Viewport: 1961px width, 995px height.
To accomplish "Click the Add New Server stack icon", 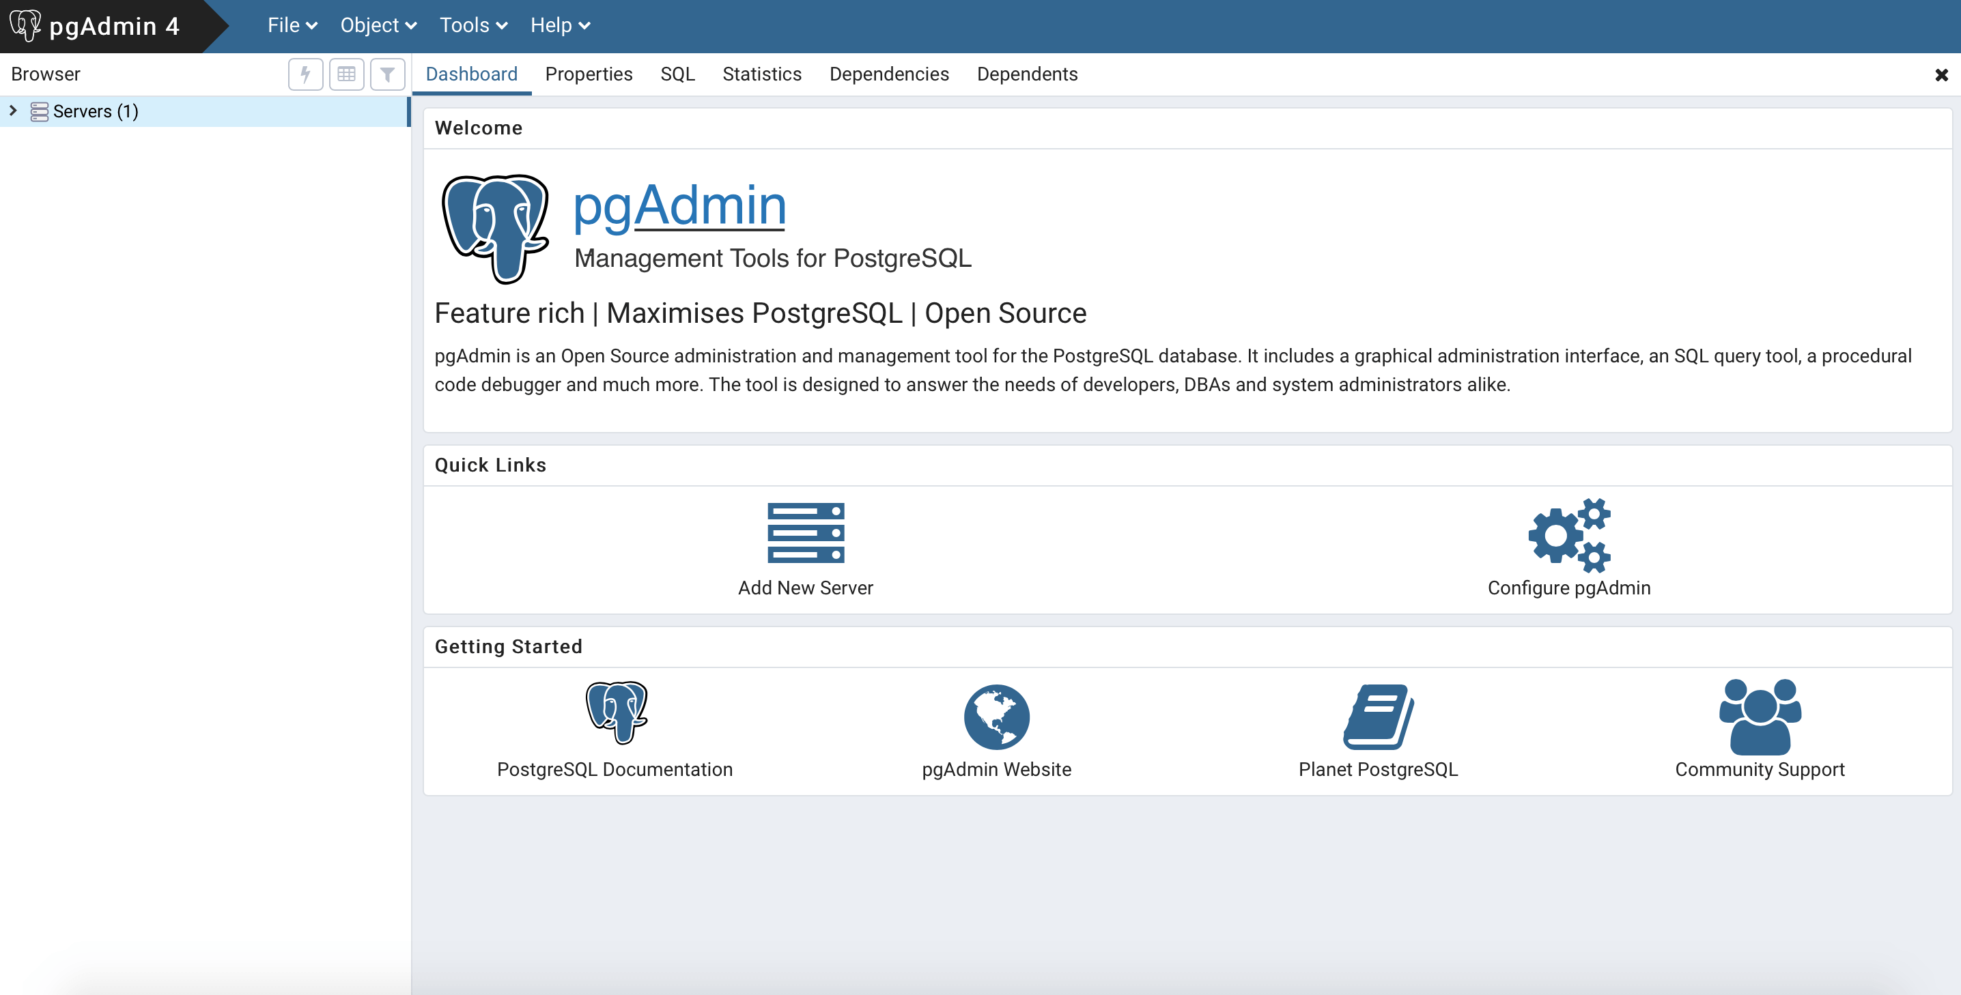I will pos(806,532).
